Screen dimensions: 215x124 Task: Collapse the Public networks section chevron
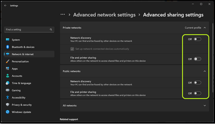coord(205,71)
